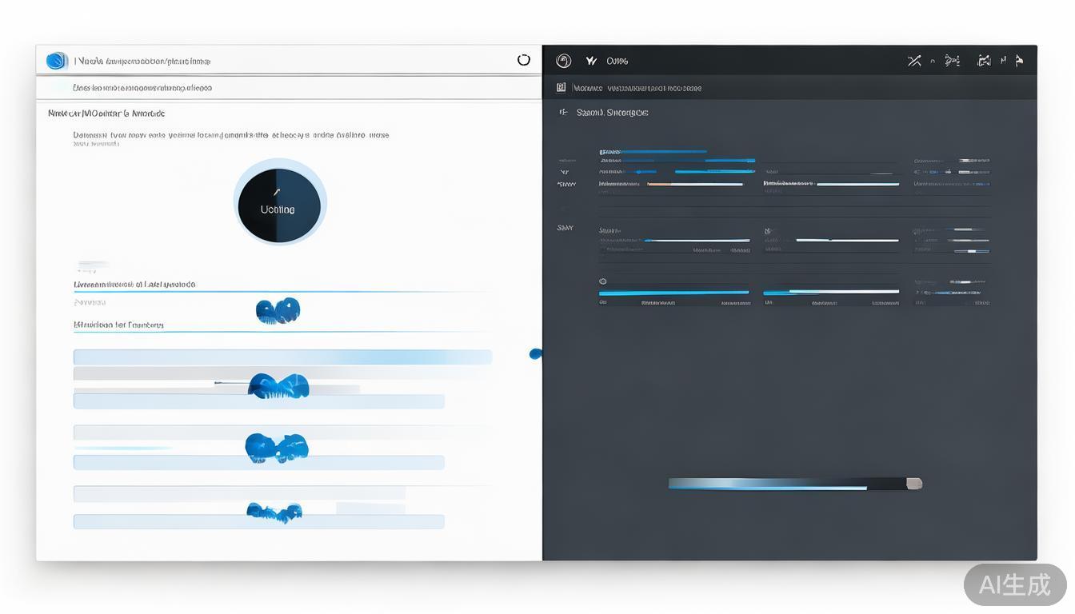Viewport: 1075px width, 614px height.
Task: Click the small circle icon above the bottom blue bar
Action: click(603, 281)
